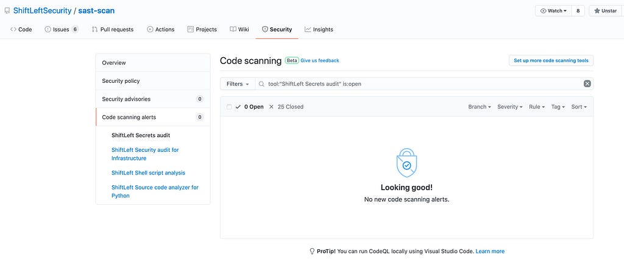Screen dimensions: 624x267
Task: Open the Filters dropdown
Action: 237,84
